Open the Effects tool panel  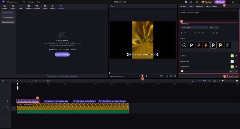(x=53, y=7)
